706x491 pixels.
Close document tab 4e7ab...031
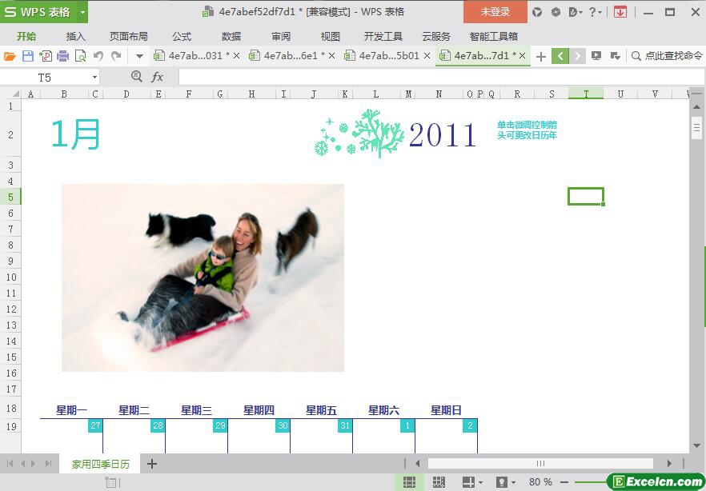236,56
